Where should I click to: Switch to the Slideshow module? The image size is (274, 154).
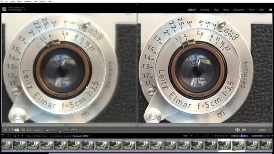click(239, 10)
